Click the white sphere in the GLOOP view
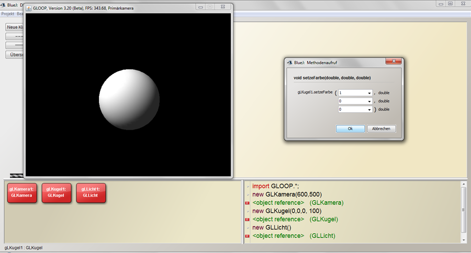This screenshot has width=471, height=253. [129, 99]
